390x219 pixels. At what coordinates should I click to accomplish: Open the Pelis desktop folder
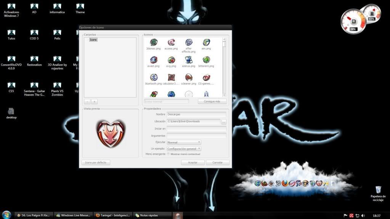pyautogui.click(x=57, y=35)
